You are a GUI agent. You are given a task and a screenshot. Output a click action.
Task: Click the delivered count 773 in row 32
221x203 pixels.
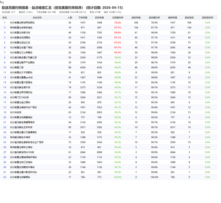[99, 177]
